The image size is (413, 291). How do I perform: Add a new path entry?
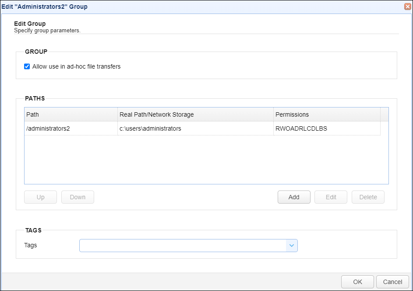point(294,197)
